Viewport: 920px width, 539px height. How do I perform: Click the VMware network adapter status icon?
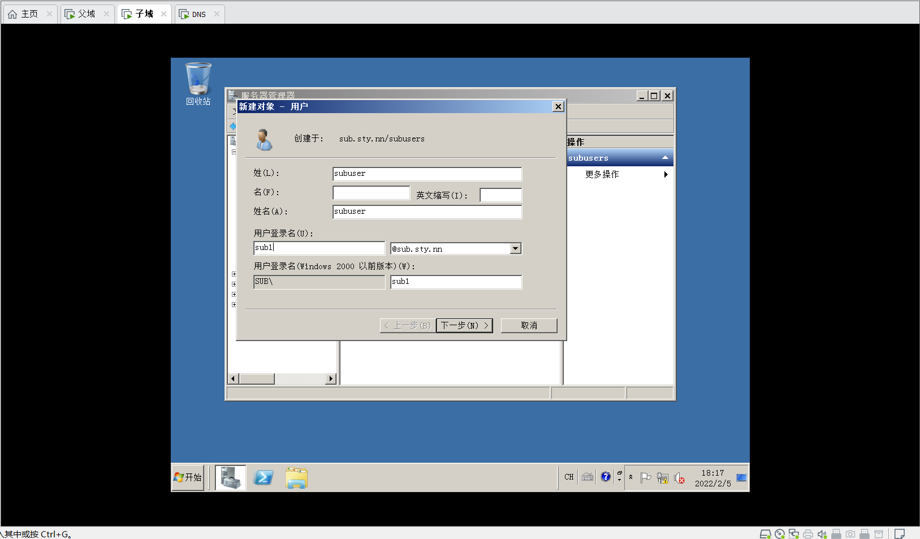[794, 534]
